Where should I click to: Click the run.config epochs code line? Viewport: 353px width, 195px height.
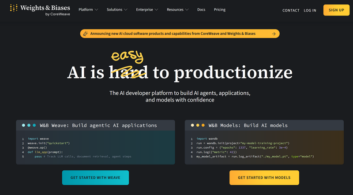click(242, 148)
